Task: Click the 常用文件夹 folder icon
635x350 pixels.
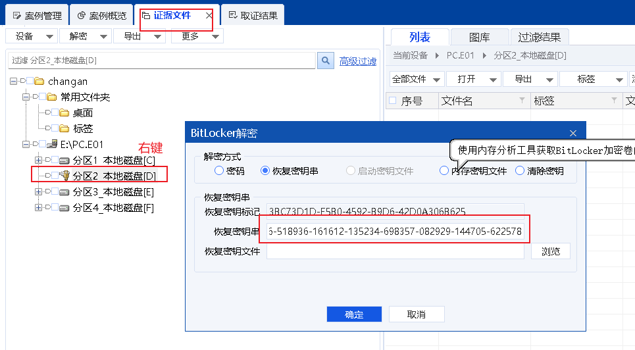Action: pyautogui.click(x=51, y=97)
